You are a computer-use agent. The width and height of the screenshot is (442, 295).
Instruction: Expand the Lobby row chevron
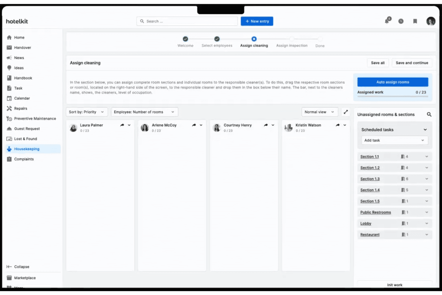pos(427,223)
